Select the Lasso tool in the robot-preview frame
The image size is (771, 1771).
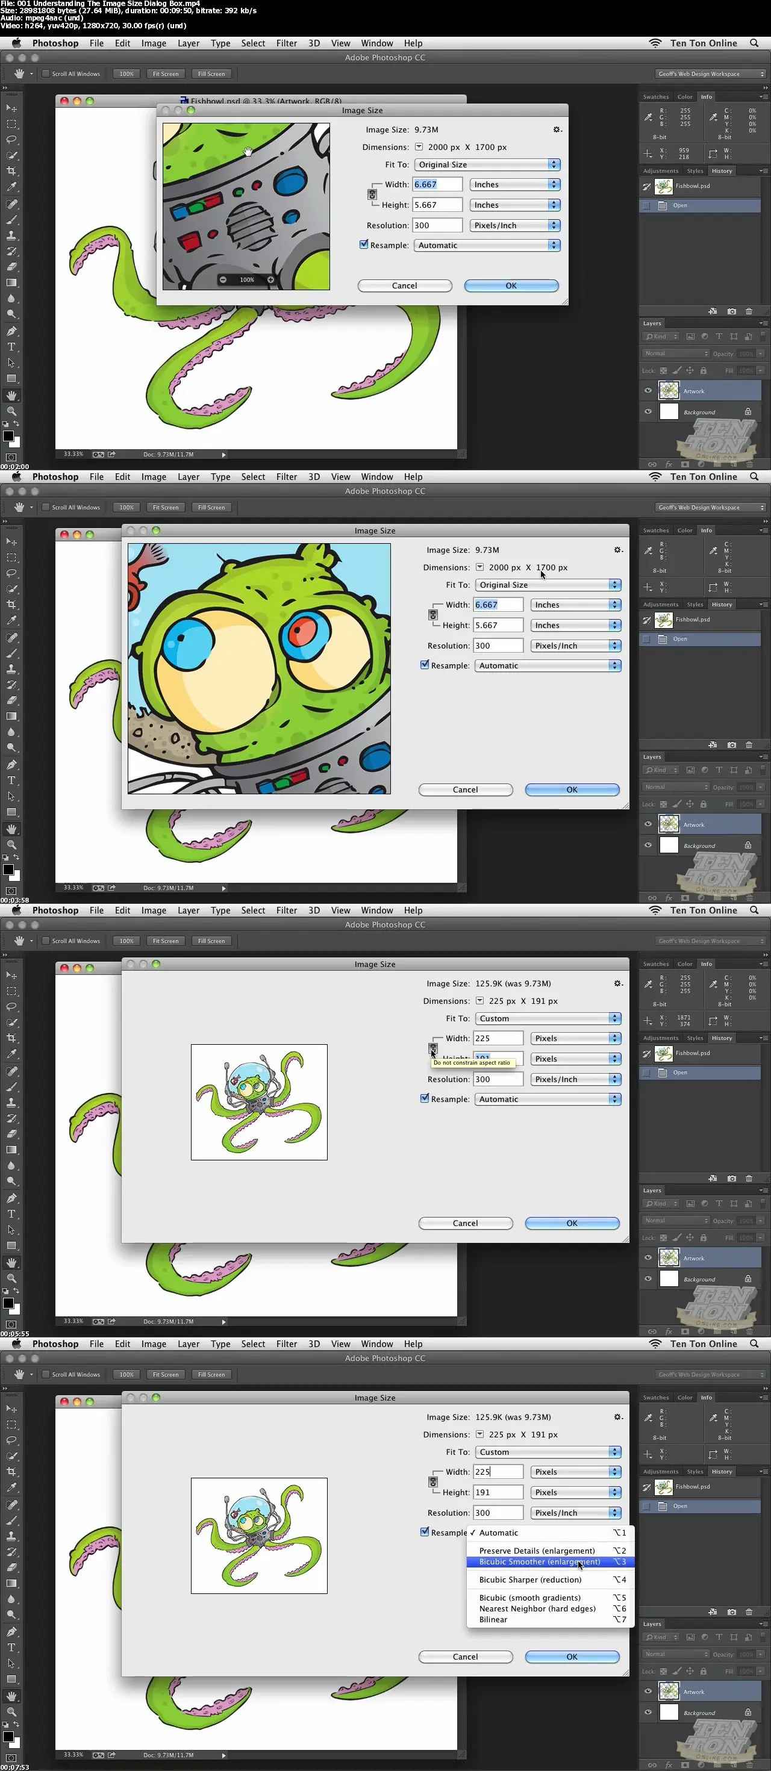[x=11, y=140]
